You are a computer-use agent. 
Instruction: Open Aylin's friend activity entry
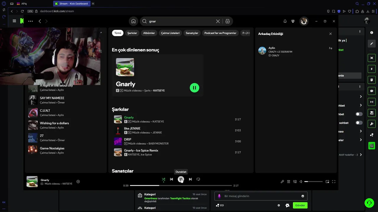coord(295,52)
